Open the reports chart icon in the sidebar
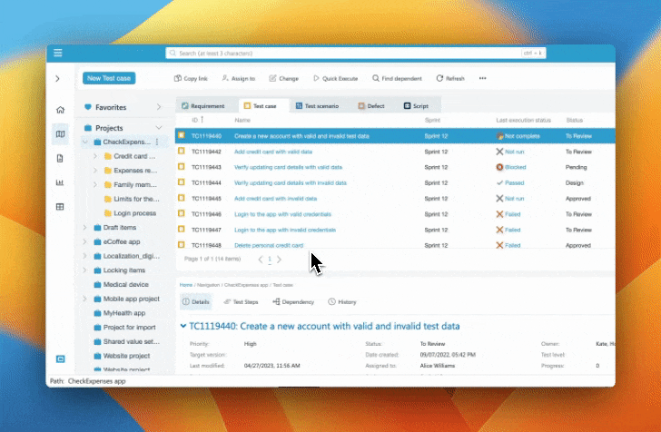The height and width of the screenshot is (432, 661). (60, 182)
